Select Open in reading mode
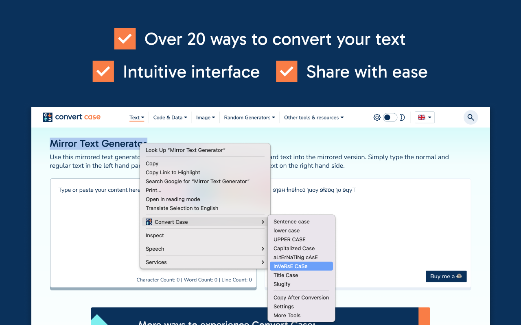This screenshot has width=521, height=325. click(x=205, y=199)
